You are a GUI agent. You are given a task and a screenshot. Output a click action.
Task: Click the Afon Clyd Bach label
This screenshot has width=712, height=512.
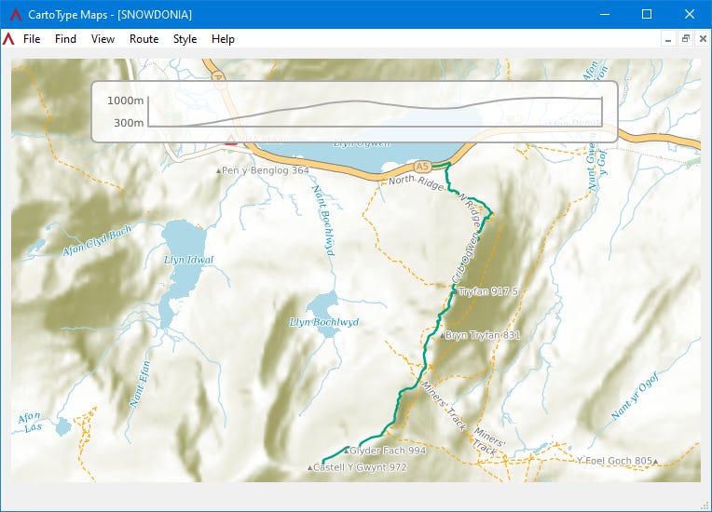tap(97, 240)
